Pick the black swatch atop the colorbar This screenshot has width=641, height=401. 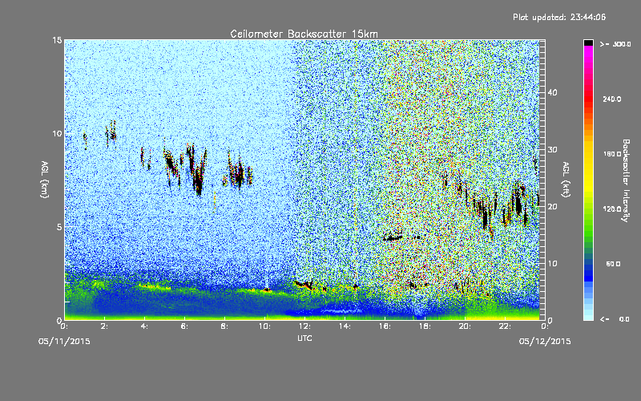point(588,43)
